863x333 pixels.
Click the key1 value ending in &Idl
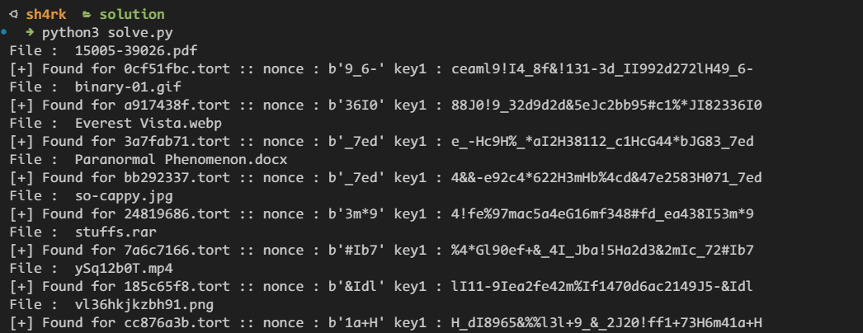(x=602, y=285)
